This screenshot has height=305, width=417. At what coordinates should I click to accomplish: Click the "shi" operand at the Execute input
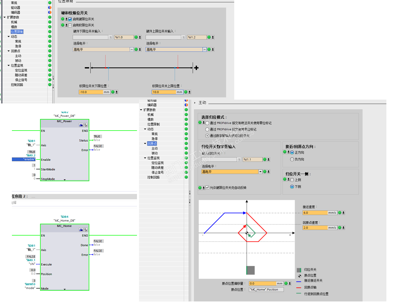[x=32, y=264]
